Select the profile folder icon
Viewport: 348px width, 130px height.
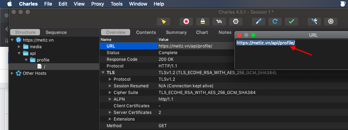tap(33, 60)
